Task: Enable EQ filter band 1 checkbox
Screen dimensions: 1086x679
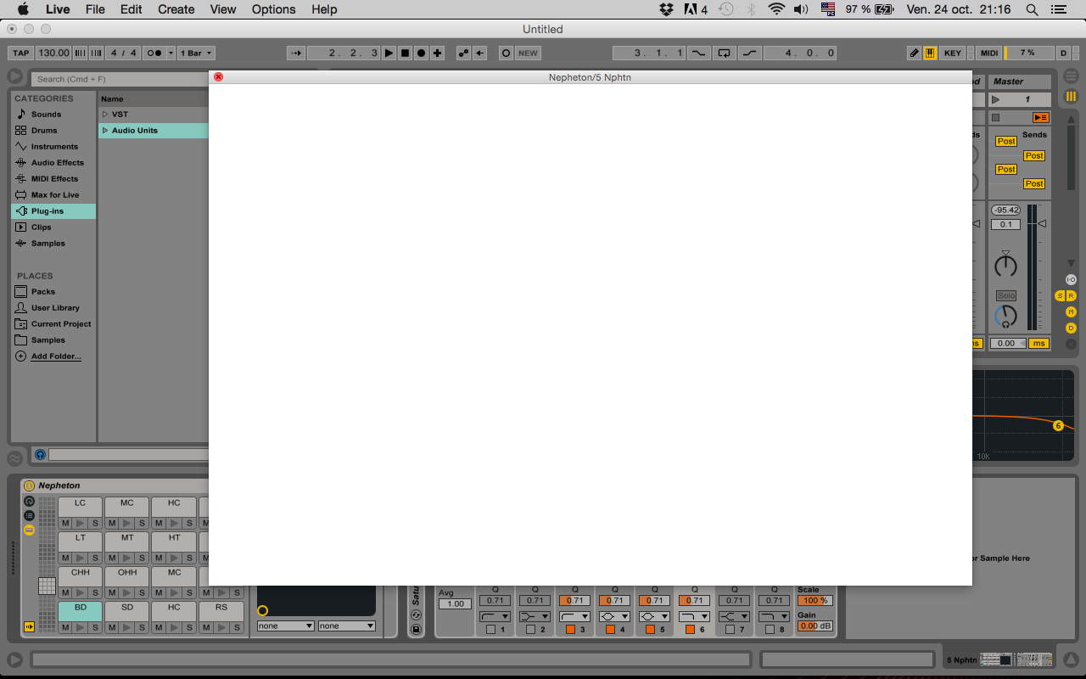Action: click(x=491, y=630)
